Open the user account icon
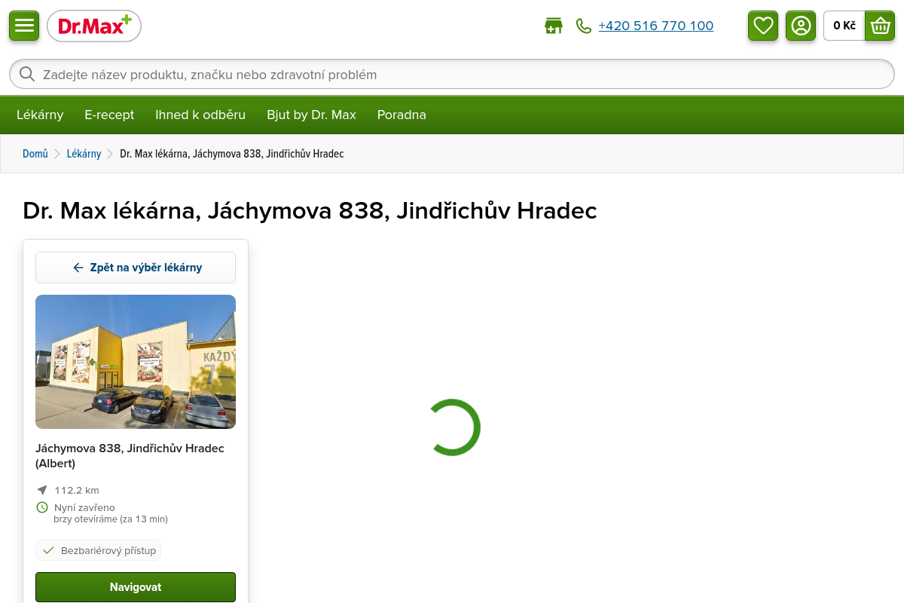The width and height of the screenshot is (904, 603). click(x=801, y=26)
